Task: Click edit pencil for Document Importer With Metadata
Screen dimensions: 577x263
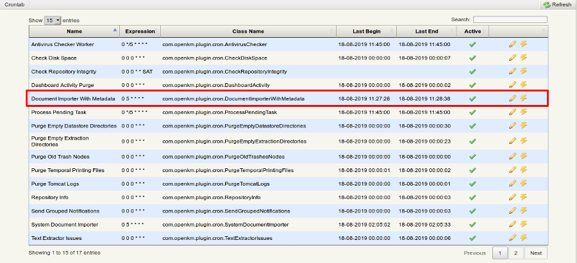Action: click(512, 99)
